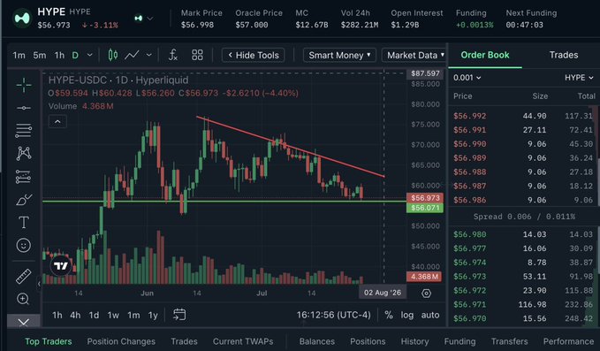
Task: Select the trend line drawing tool
Action: [24, 108]
